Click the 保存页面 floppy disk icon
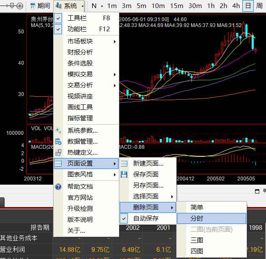This screenshot has height=259, width=266. pyautogui.click(x=124, y=174)
